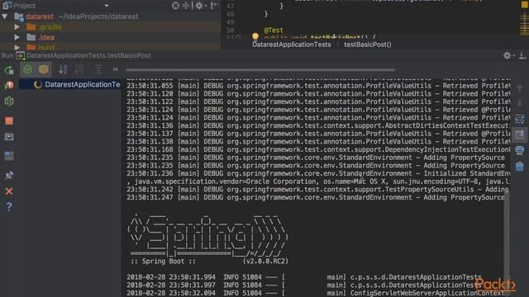Screen dimensions: 529x297
Task: Click DatarestApplicationTests breadcrumb
Action: point(292,45)
